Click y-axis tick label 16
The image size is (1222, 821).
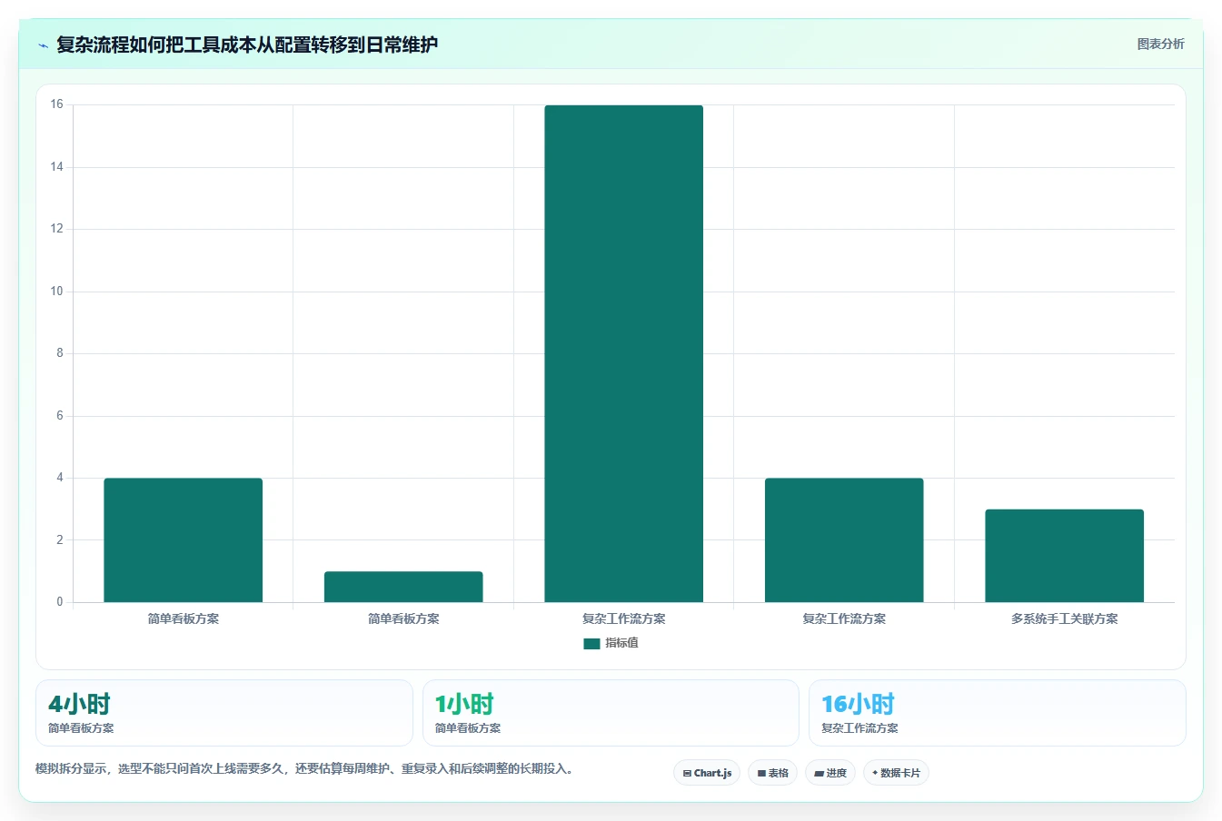coord(57,104)
